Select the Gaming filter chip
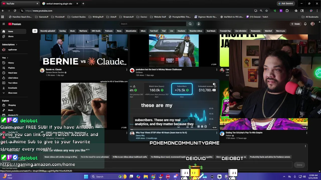The height and width of the screenshot is (180, 321). tap(62, 31)
